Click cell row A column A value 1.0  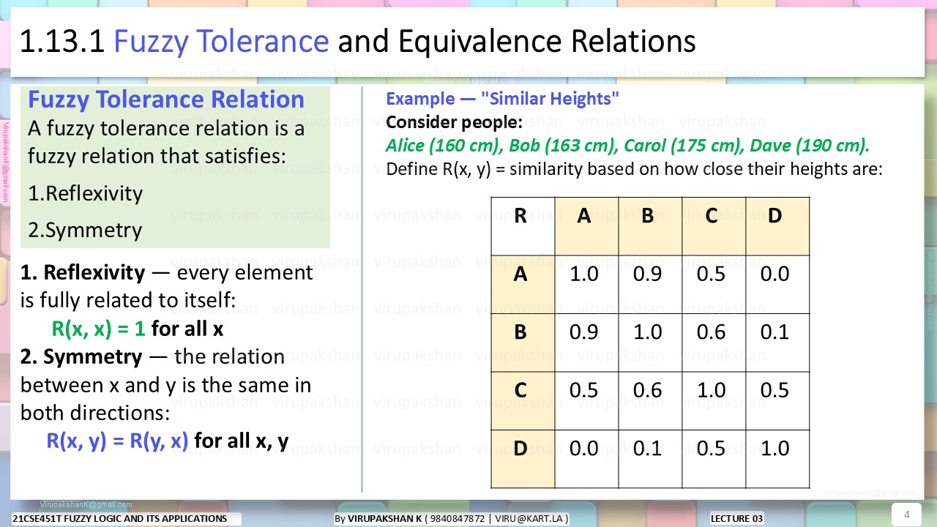click(586, 284)
